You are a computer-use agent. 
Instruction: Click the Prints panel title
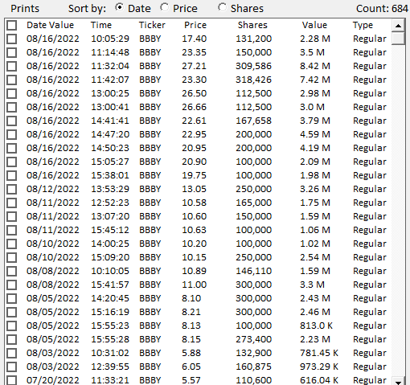point(25,9)
